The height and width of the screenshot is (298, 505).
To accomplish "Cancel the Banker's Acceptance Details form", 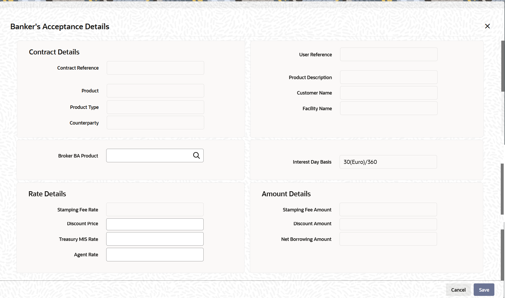I will 458,290.
